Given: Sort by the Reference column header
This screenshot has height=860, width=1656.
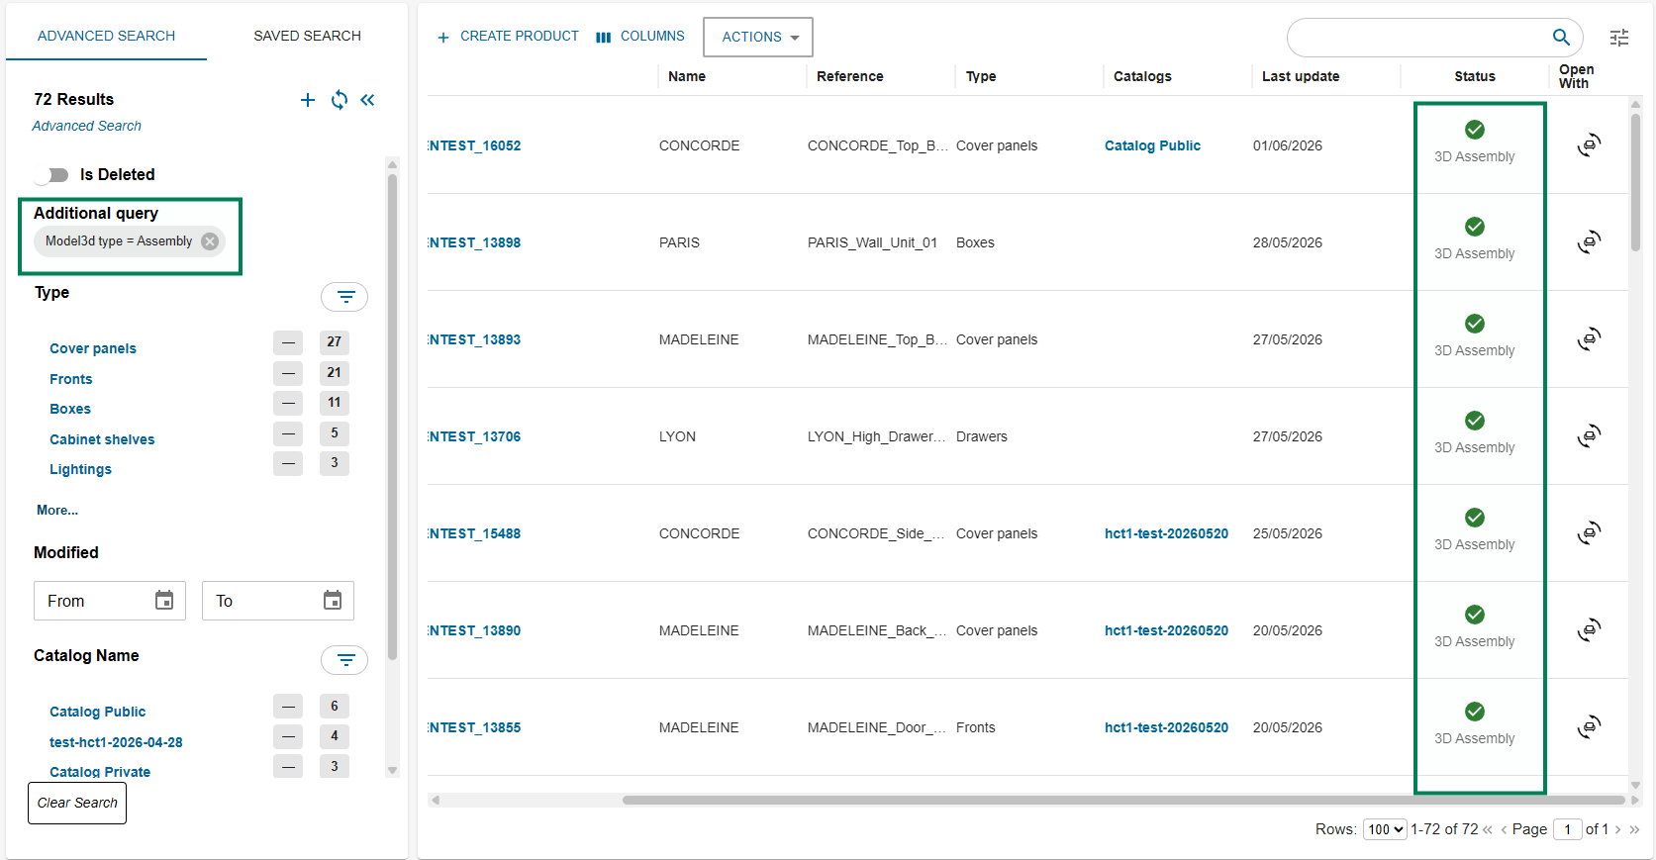Looking at the screenshot, I should (x=850, y=76).
